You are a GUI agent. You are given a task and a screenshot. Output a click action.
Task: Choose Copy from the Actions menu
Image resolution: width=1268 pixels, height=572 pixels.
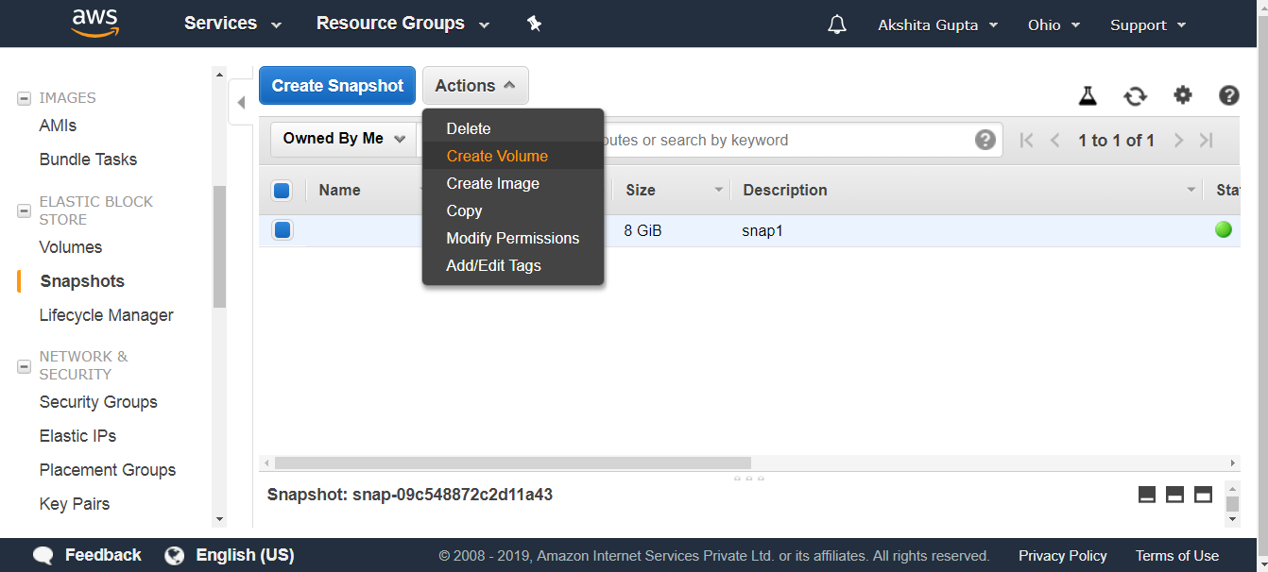[513, 210]
